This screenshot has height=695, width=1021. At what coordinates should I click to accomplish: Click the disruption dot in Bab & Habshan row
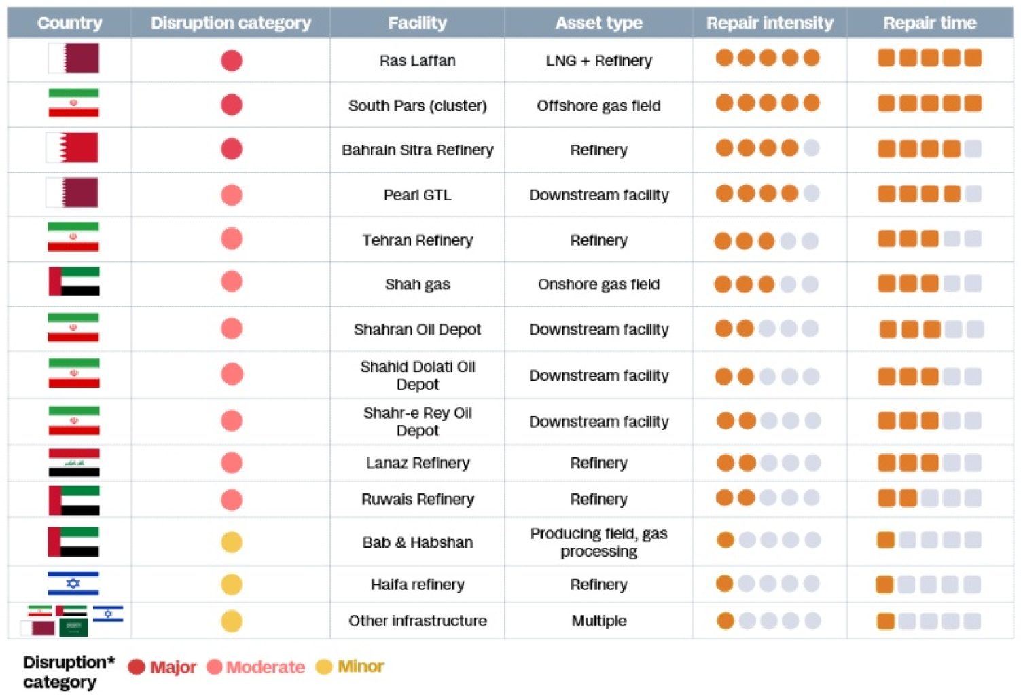232,542
